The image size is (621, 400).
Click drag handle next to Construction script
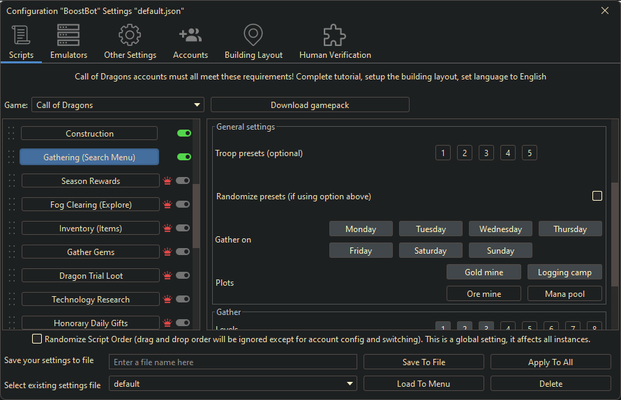point(11,134)
